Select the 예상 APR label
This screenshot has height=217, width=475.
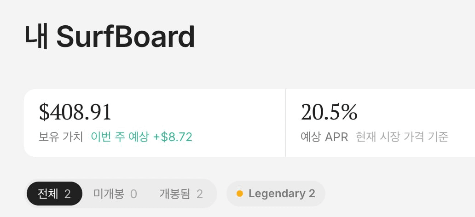click(x=324, y=137)
